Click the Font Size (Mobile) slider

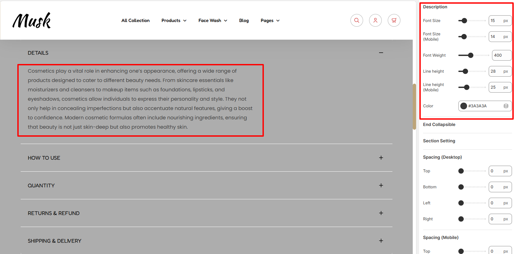click(472, 37)
